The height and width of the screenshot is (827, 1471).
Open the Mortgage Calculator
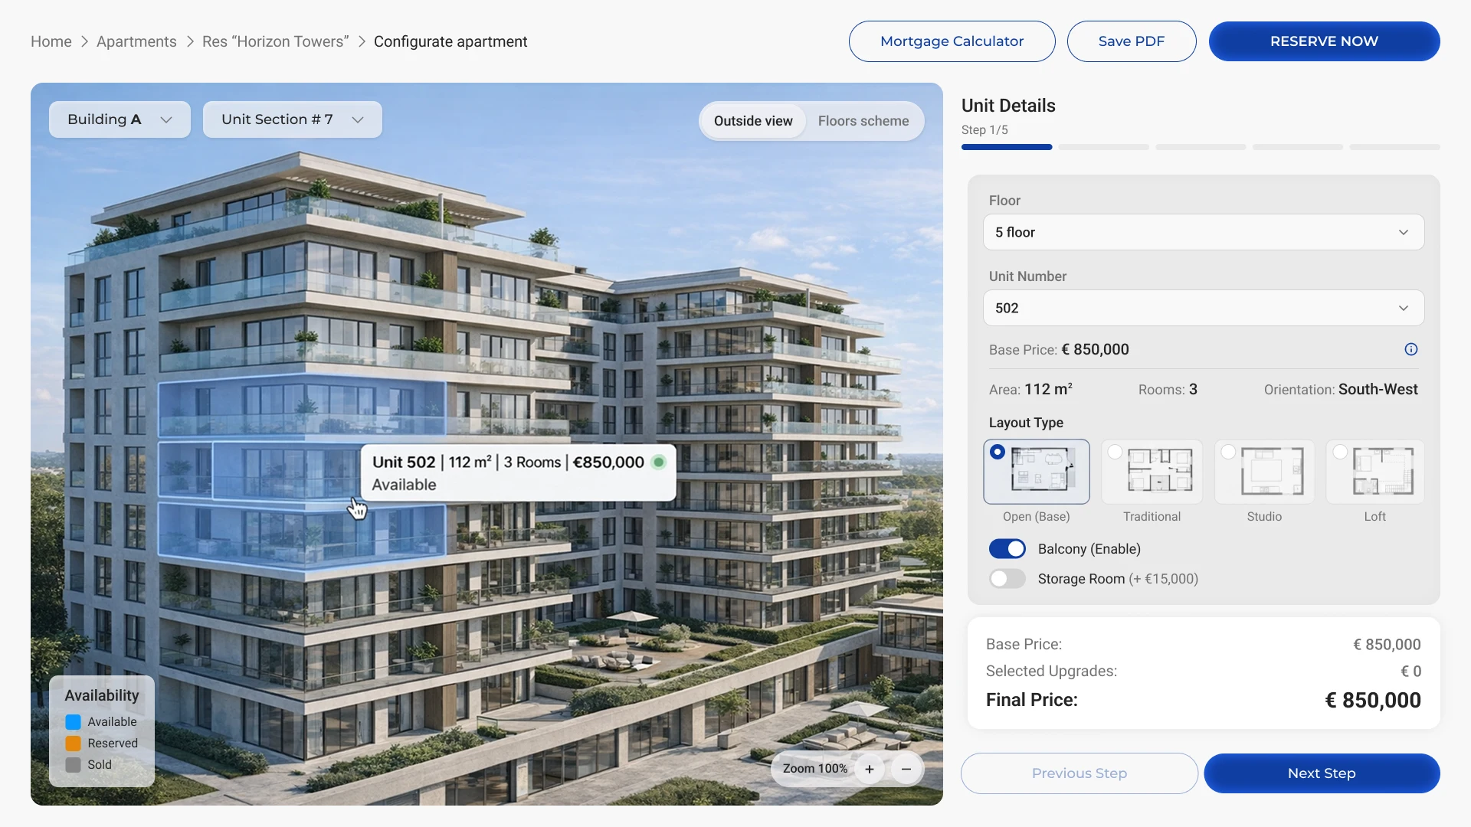[x=952, y=41]
